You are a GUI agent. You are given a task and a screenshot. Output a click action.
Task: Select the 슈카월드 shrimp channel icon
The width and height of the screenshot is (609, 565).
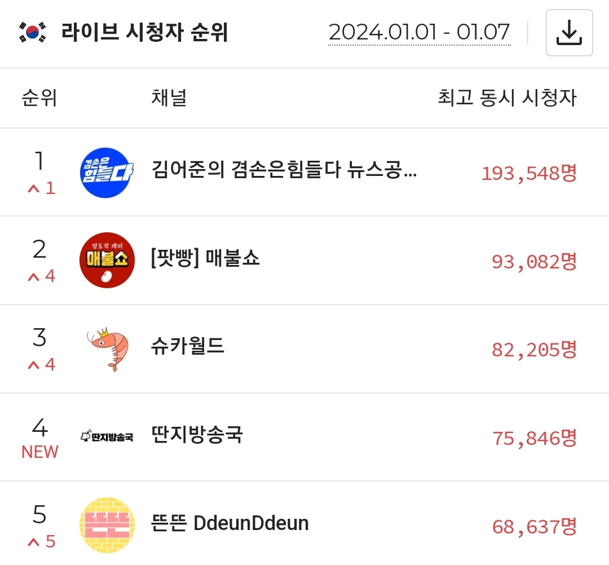coord(107,348)
